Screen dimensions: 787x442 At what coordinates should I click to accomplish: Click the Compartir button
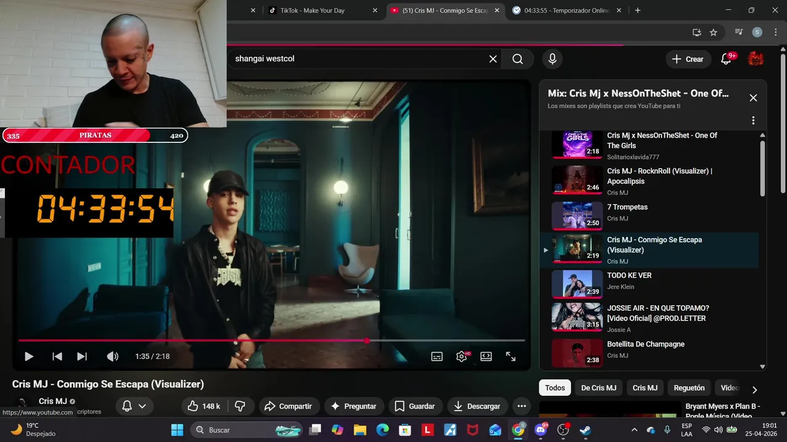point(288,406)
